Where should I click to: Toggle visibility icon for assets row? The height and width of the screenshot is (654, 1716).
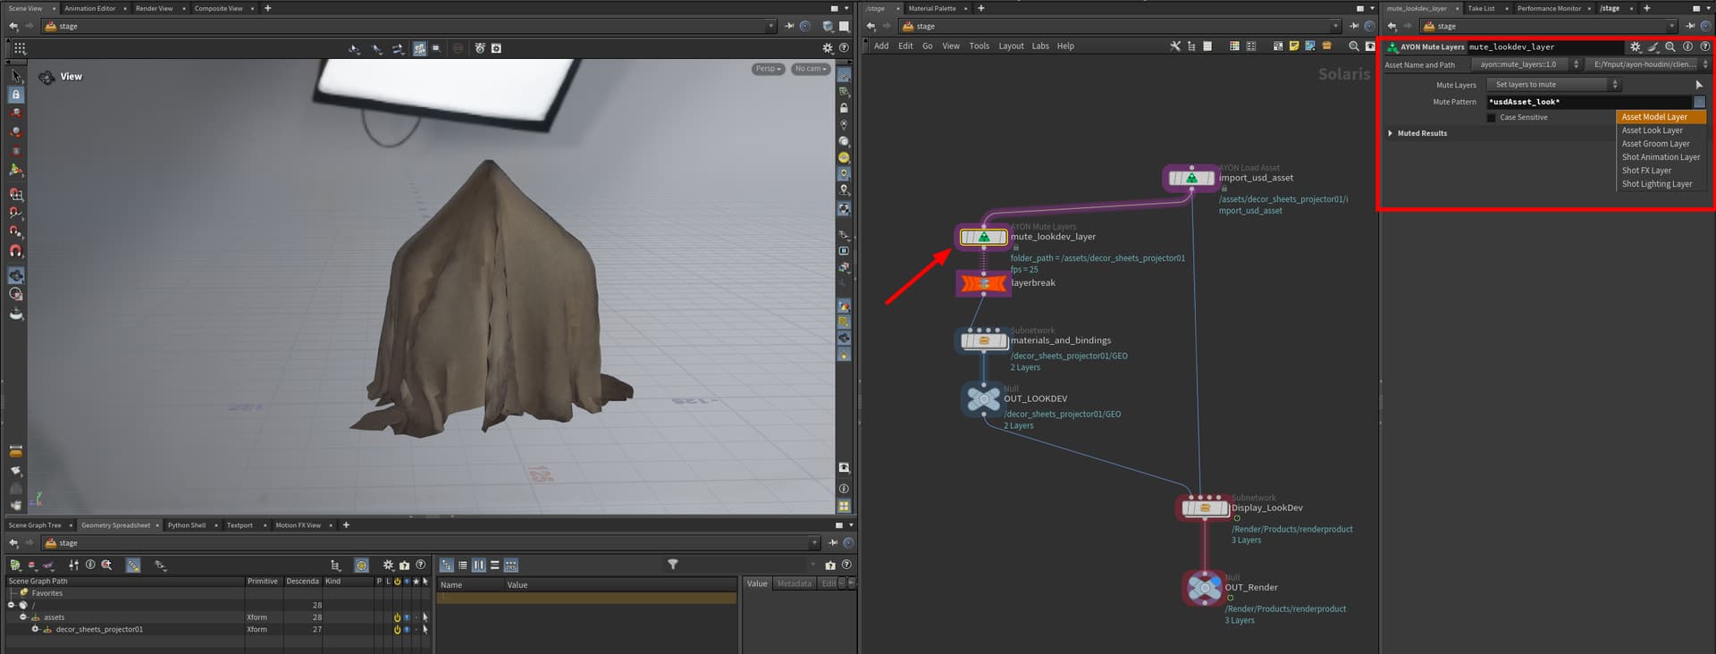click(x=407, y=617)
